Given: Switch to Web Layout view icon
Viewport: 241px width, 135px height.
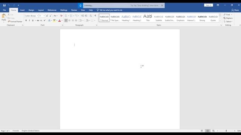Looking at the screenshot, I should tap(213, 131).
